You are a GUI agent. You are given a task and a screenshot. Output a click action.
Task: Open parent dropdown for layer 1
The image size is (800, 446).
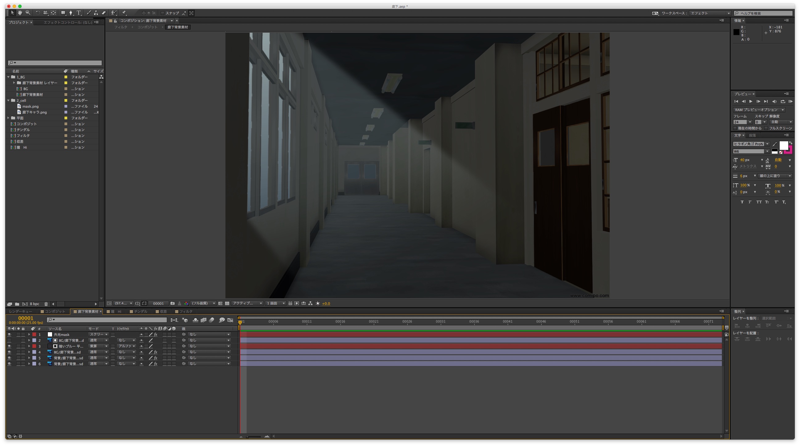(209, 334)
